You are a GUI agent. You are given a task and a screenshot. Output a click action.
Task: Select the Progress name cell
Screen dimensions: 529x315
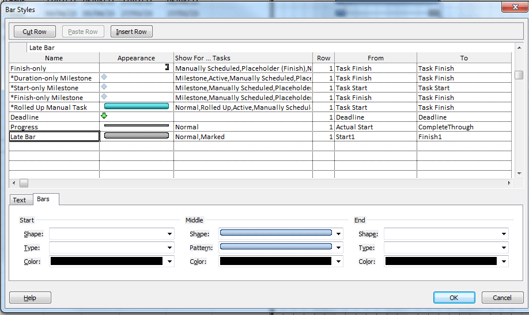[54, 127]
